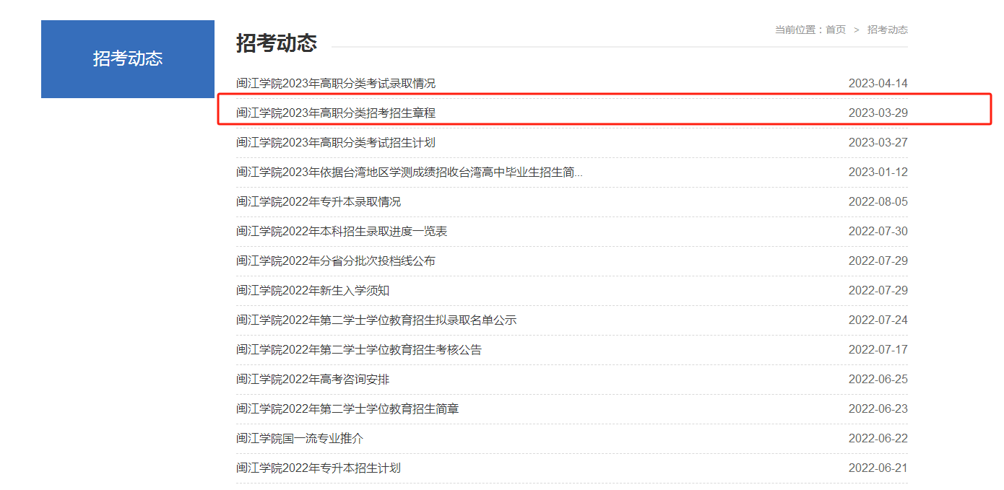Open 闽江学院2023年高职分类考试招生计划 article
Image resolution: width=1004 pixels, height=490 pixels.
pyautogui.click(x=336, y=143)
